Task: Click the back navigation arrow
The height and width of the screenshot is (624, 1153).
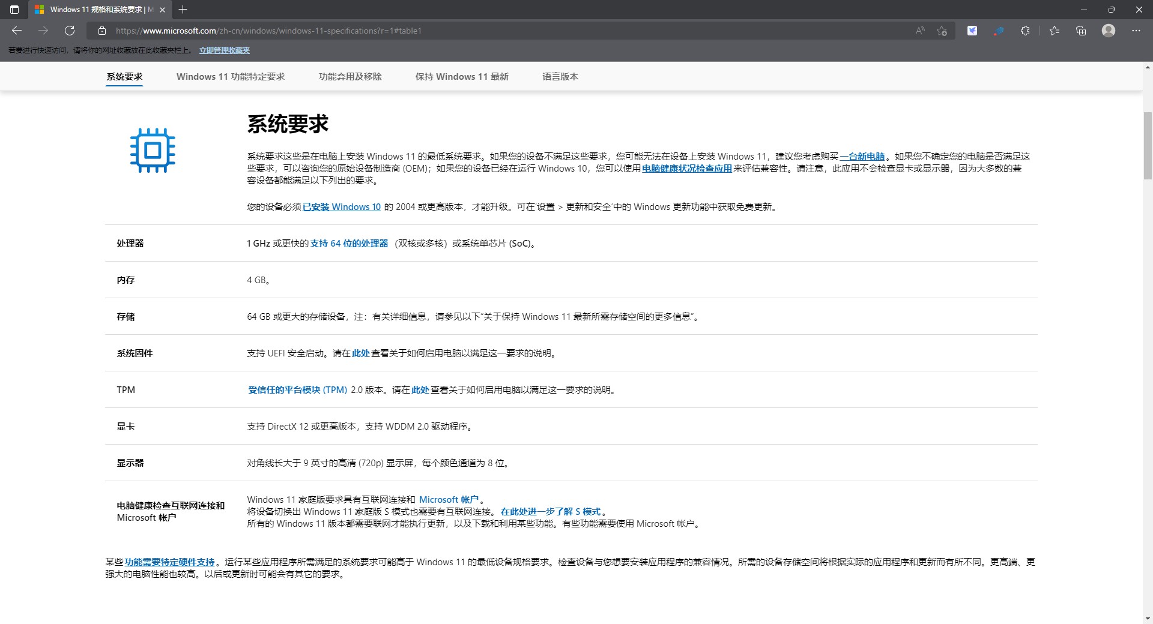Action: pyautogui.click(x=16, y=31)
